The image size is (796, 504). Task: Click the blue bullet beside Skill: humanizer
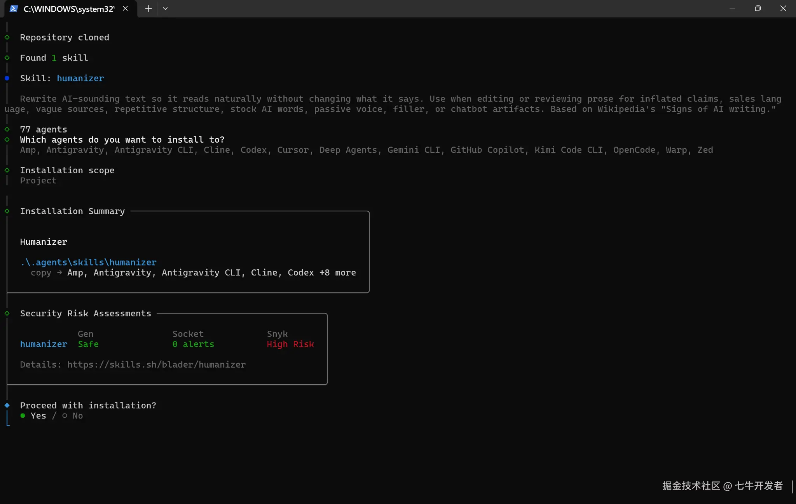pos(7,78)
